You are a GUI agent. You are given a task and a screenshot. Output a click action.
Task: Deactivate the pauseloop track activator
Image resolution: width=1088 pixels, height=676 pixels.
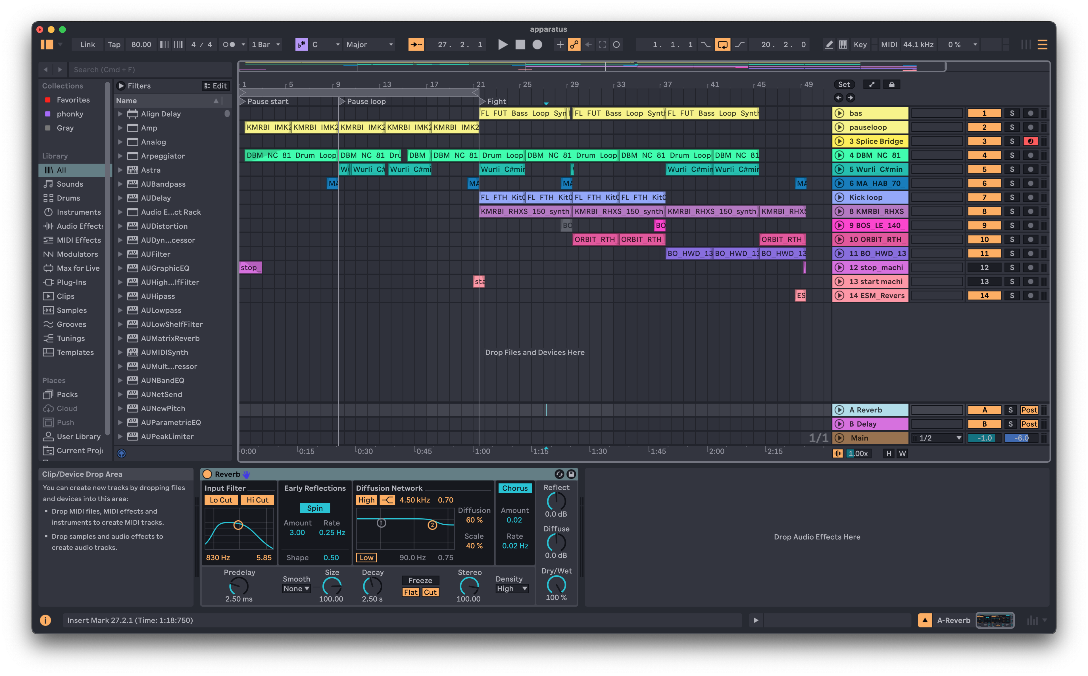(x=984, y=128)
